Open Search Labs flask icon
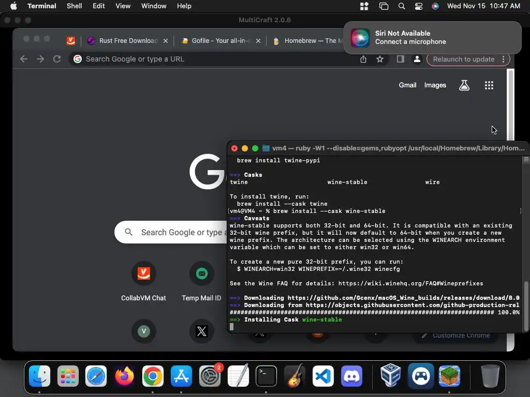The height and width of the screenshot is (397, 530). (x=464, y=85)
